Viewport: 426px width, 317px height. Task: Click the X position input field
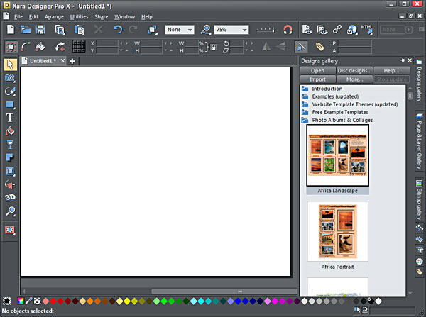pyautogui.click(x=106, y=43)
